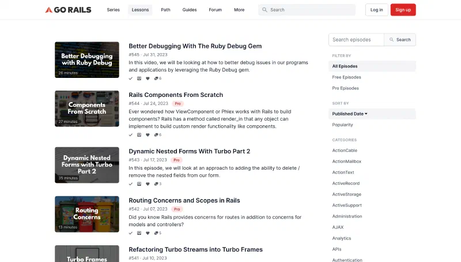Open the Guides nav item
461x262 pixels.
(190, 10)
